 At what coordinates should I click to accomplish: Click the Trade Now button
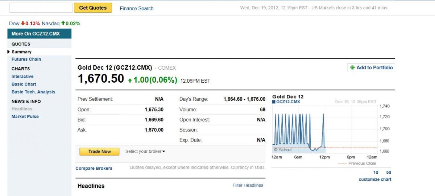(99, 152)
